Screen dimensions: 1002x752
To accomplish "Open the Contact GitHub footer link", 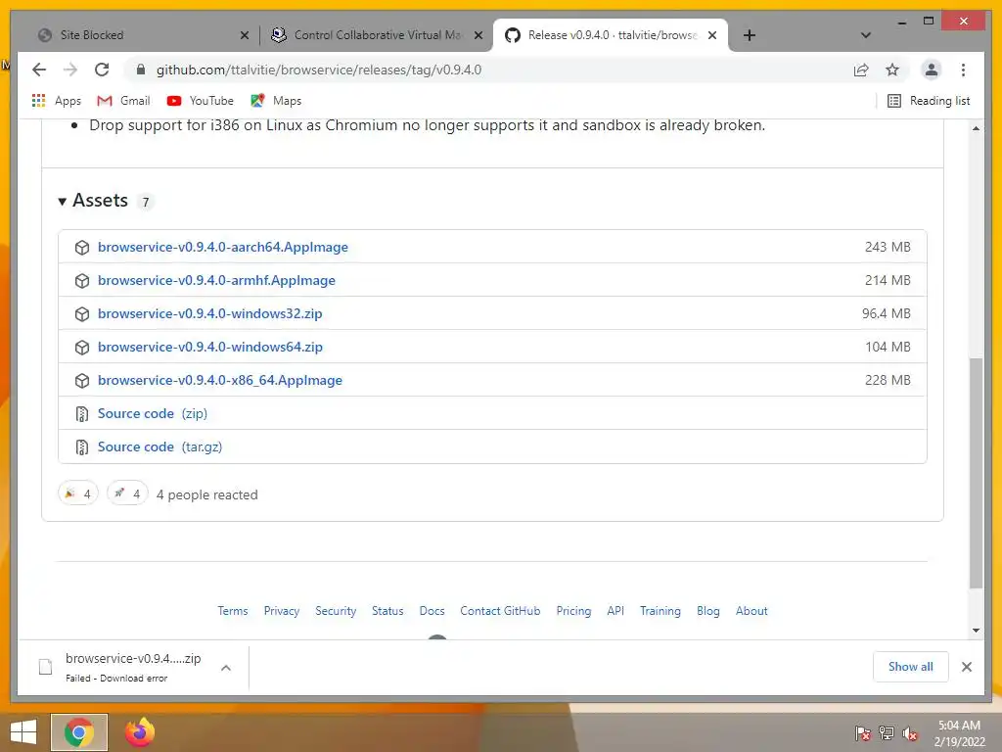I will coord(500,611).
